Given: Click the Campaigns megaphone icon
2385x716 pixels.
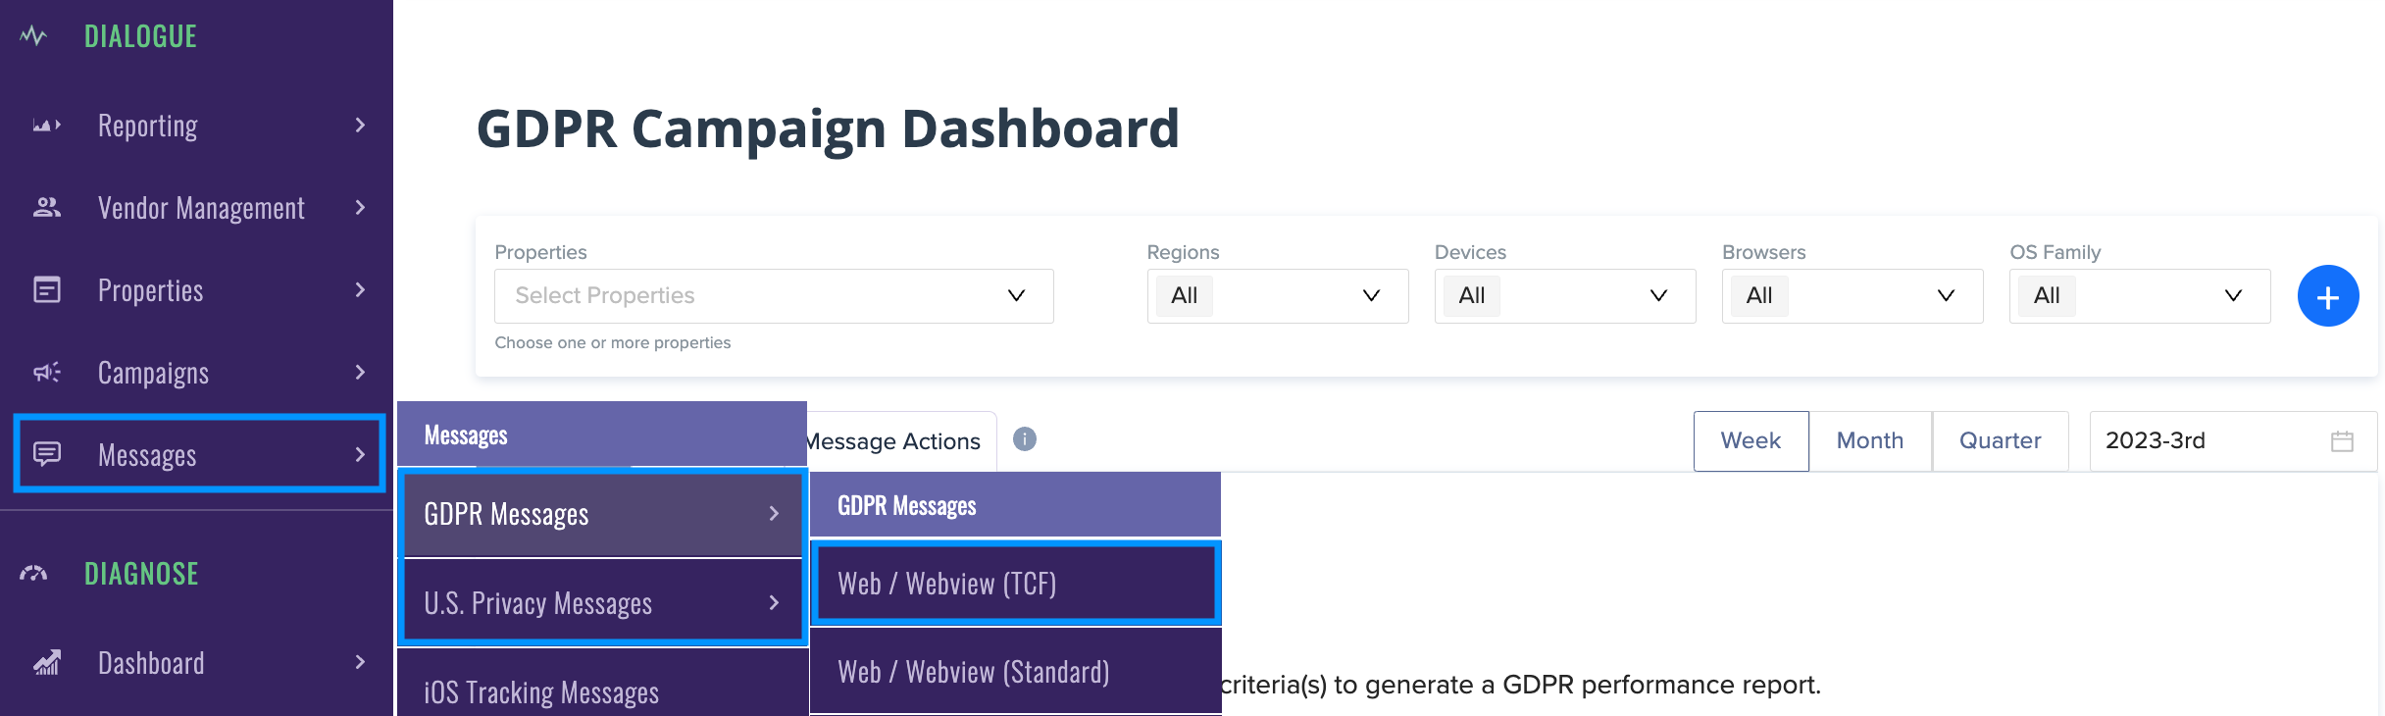Looking at the screenshot, I should 46,372.
